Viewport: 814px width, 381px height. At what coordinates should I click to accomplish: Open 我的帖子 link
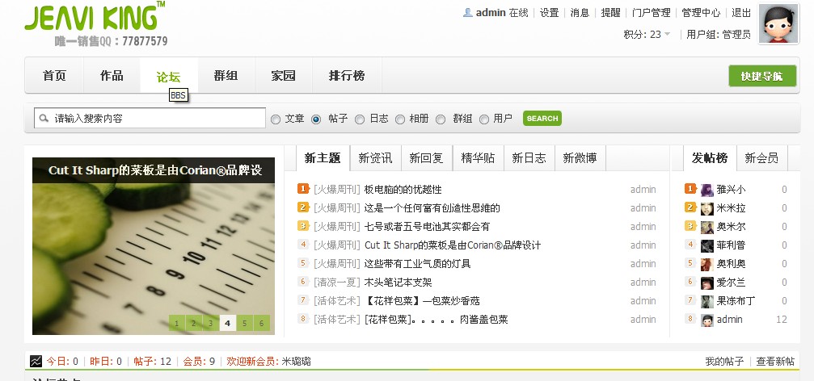(724, 362)
